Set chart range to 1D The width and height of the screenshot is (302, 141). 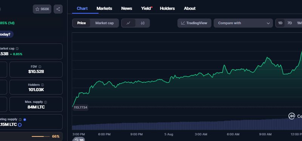pyautogui.click(x=280, y=23)
